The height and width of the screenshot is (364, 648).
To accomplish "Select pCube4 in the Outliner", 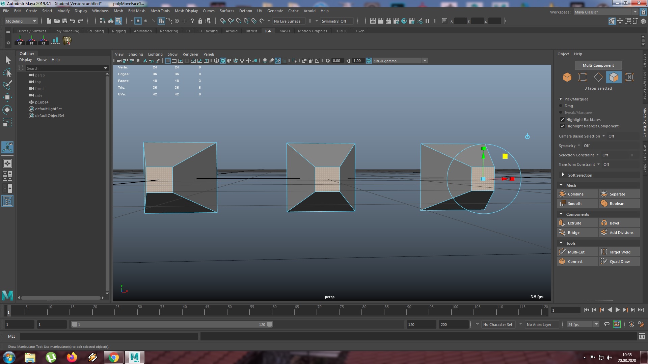I will [x=42, y=102].
